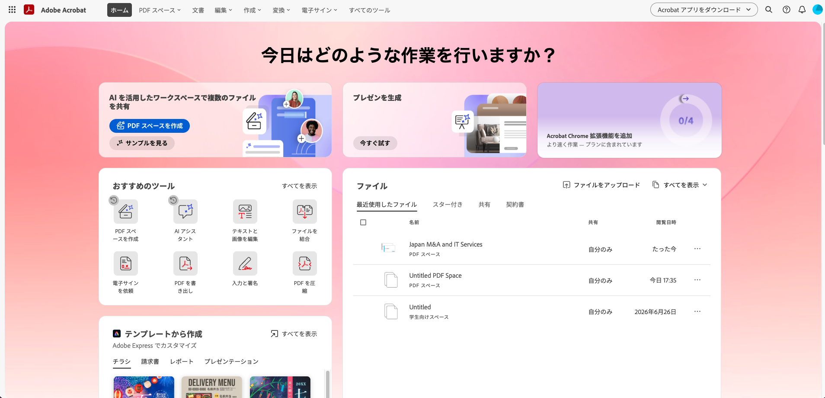Click the 学生向けスペース Untitled file icon

[391, 311]
